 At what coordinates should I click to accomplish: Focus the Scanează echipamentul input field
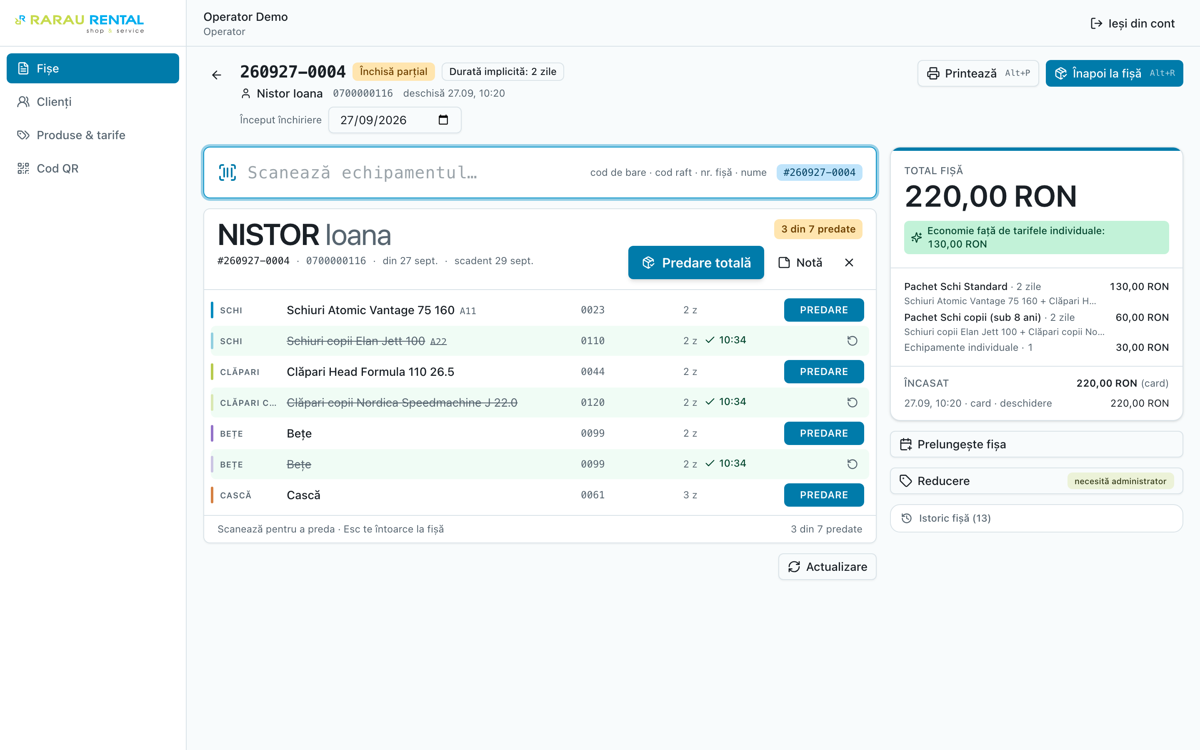(540, 172)
